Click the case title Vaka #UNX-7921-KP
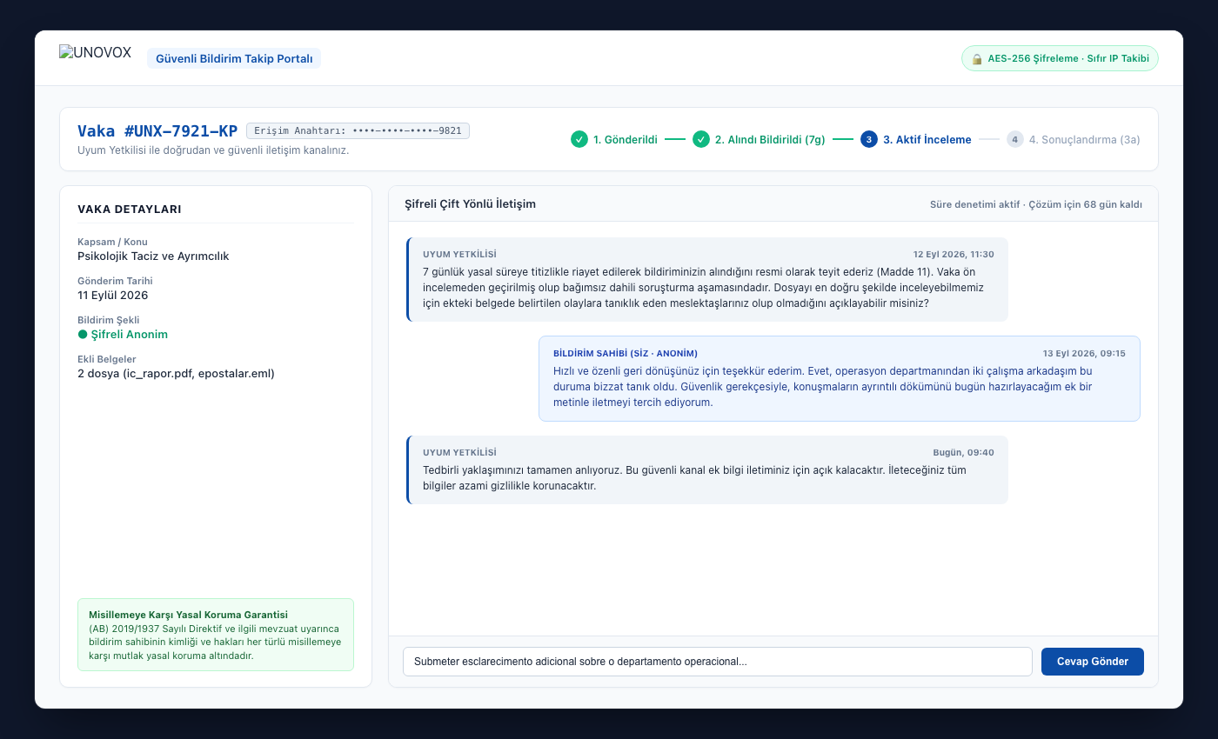The width and height of the screenshot is (1218, 739). pyautogui.click(x=157, y=131)
